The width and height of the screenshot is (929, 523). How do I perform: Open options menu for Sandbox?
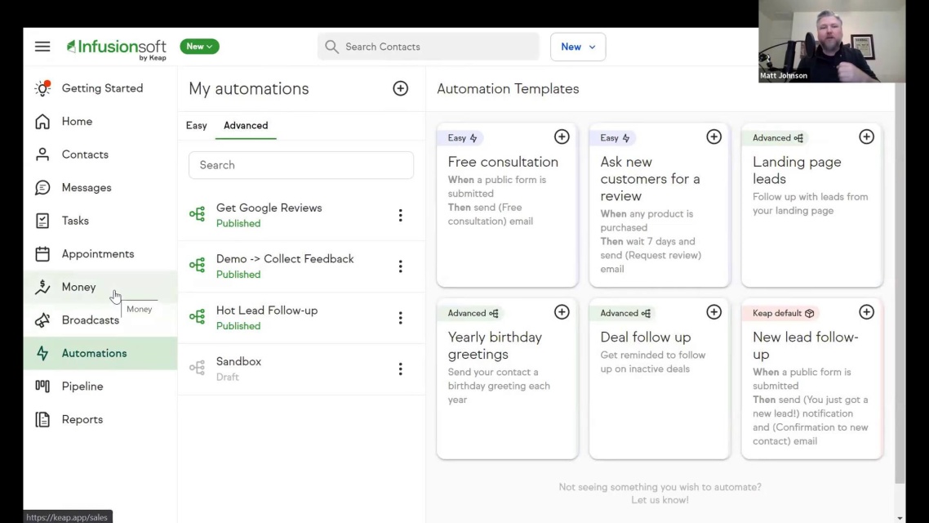point(401,369)
